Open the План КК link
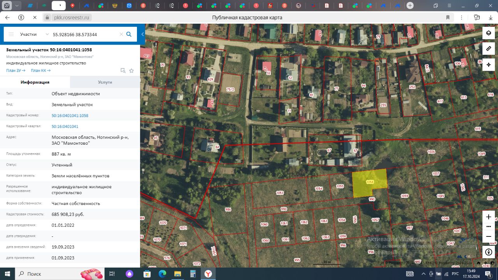498x280 pixels. pyautogui.click(x=40, y=70)
